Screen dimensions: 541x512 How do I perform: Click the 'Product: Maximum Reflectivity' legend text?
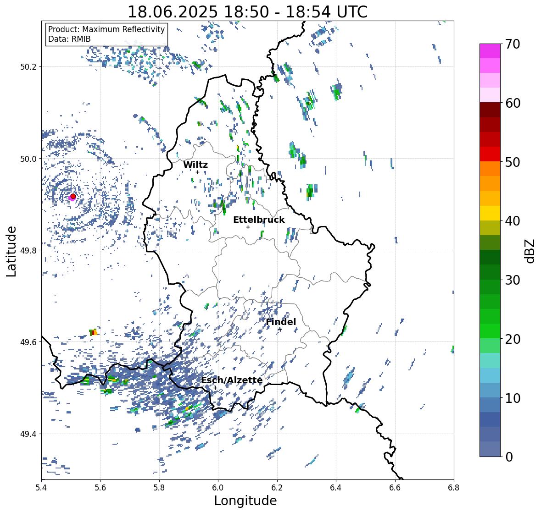pyautogui.click(x=106, y=29)
